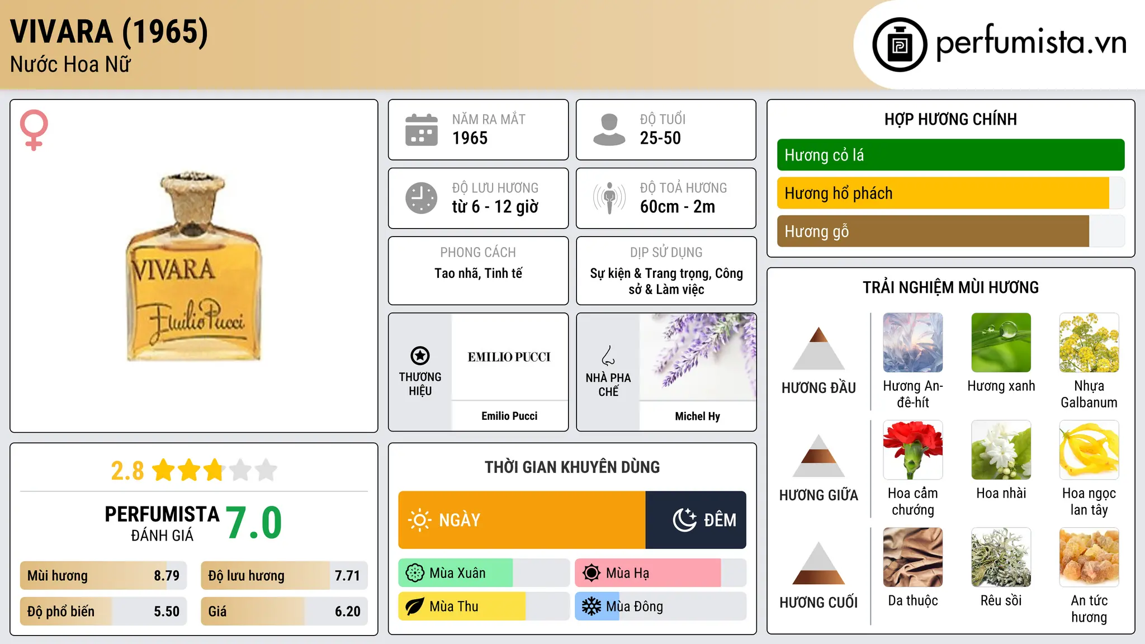Click the clock icon beside Độ lưu hương
Viewport: 1145px width, 644px height.
point(422,198)
